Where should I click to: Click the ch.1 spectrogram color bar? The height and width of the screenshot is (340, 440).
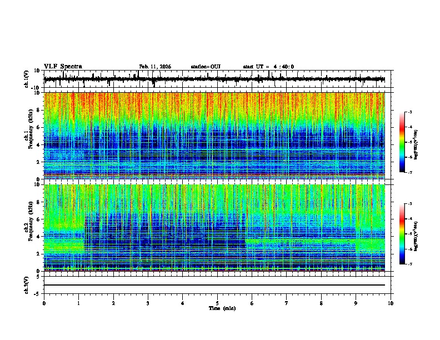(x=402, y=142)
